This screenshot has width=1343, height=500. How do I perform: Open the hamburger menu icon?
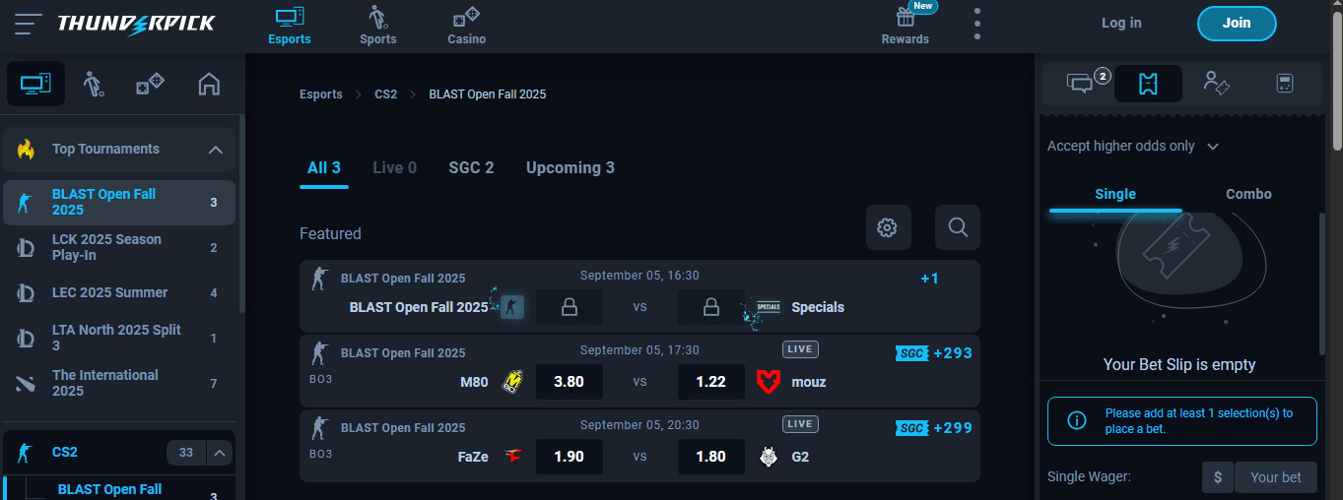29,24
